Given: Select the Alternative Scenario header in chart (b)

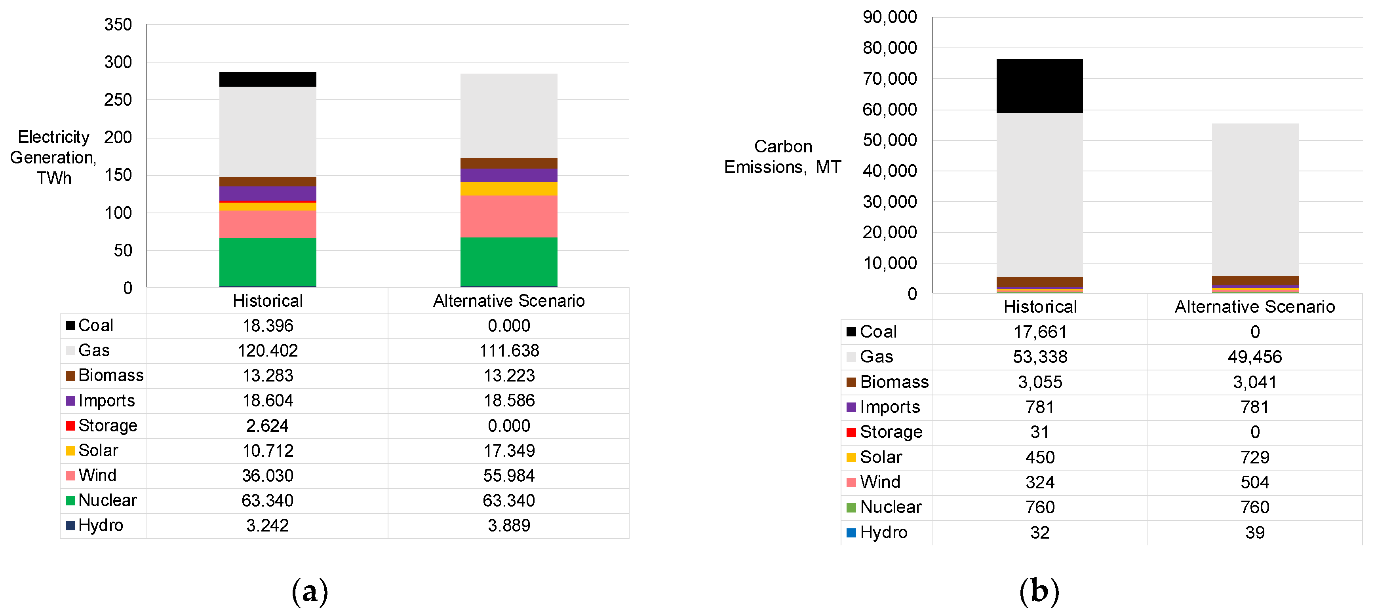Looking at the screenshot, I should (x=1254, y=306).
